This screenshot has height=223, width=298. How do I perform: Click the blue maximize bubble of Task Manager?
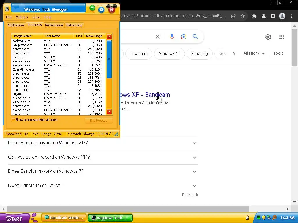102,10
